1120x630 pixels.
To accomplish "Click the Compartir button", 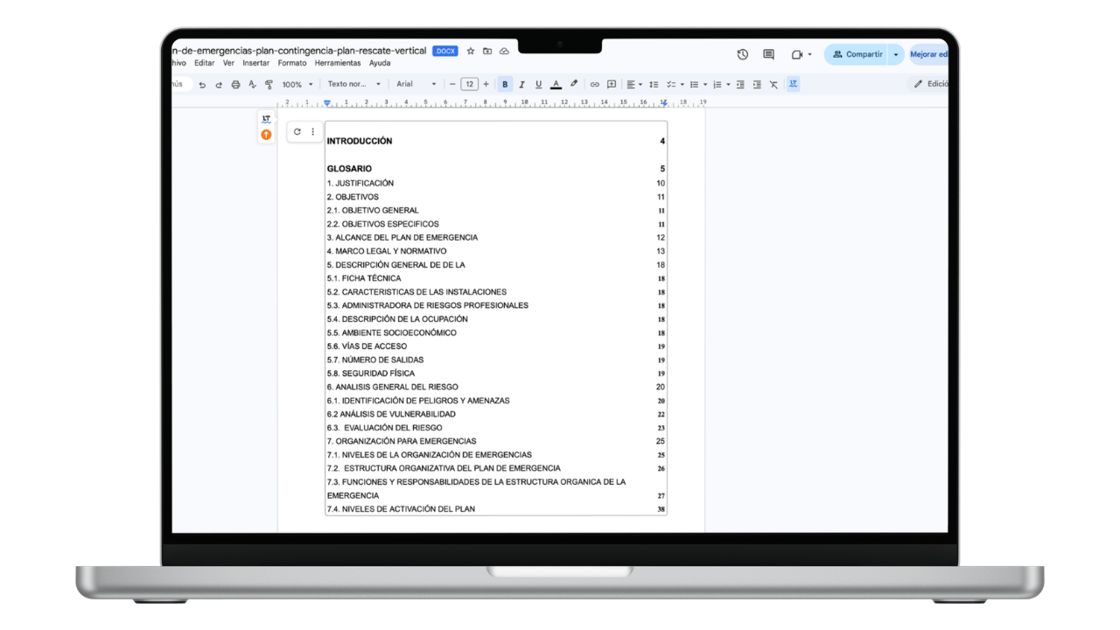I will click(x=857, y=54).
